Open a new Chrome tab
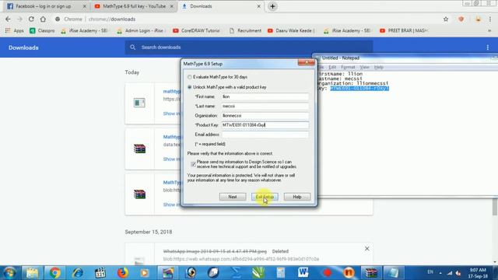498x280 pixels. (x=272, y=6)
